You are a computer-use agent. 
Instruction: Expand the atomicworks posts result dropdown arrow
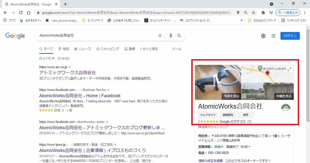(x=107, y=122)
